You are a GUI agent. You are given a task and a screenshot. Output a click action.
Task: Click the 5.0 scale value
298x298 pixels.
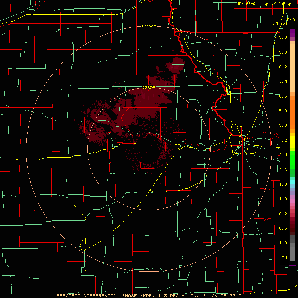click(x=283, y=125)
